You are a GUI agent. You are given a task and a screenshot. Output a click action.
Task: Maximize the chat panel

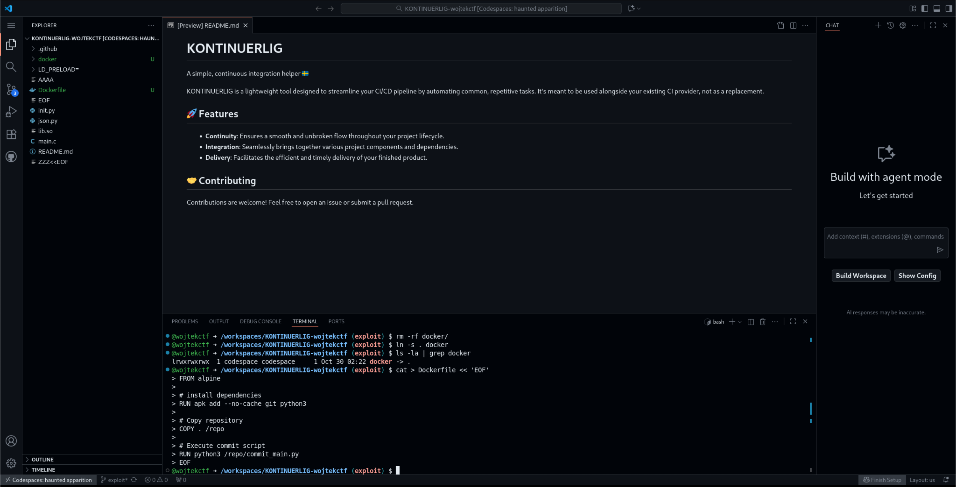point(933,25)
